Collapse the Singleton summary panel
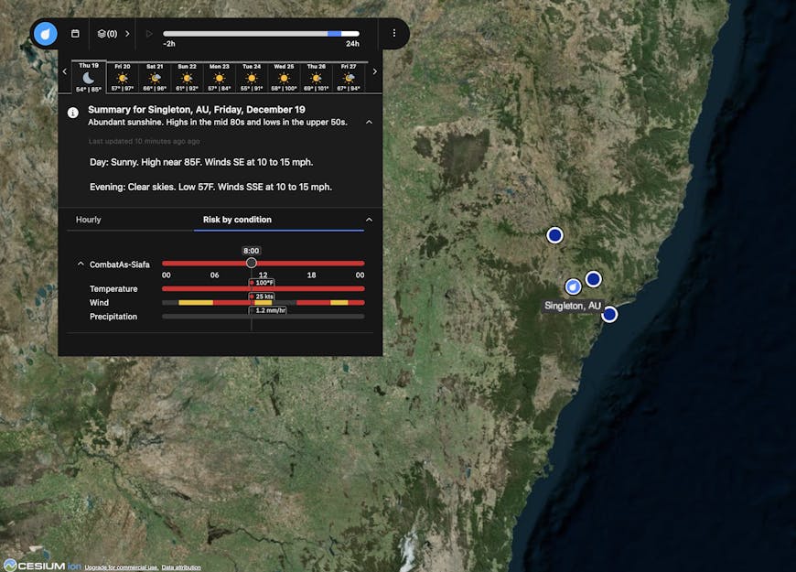796x572 pixels. pos(370,121)
